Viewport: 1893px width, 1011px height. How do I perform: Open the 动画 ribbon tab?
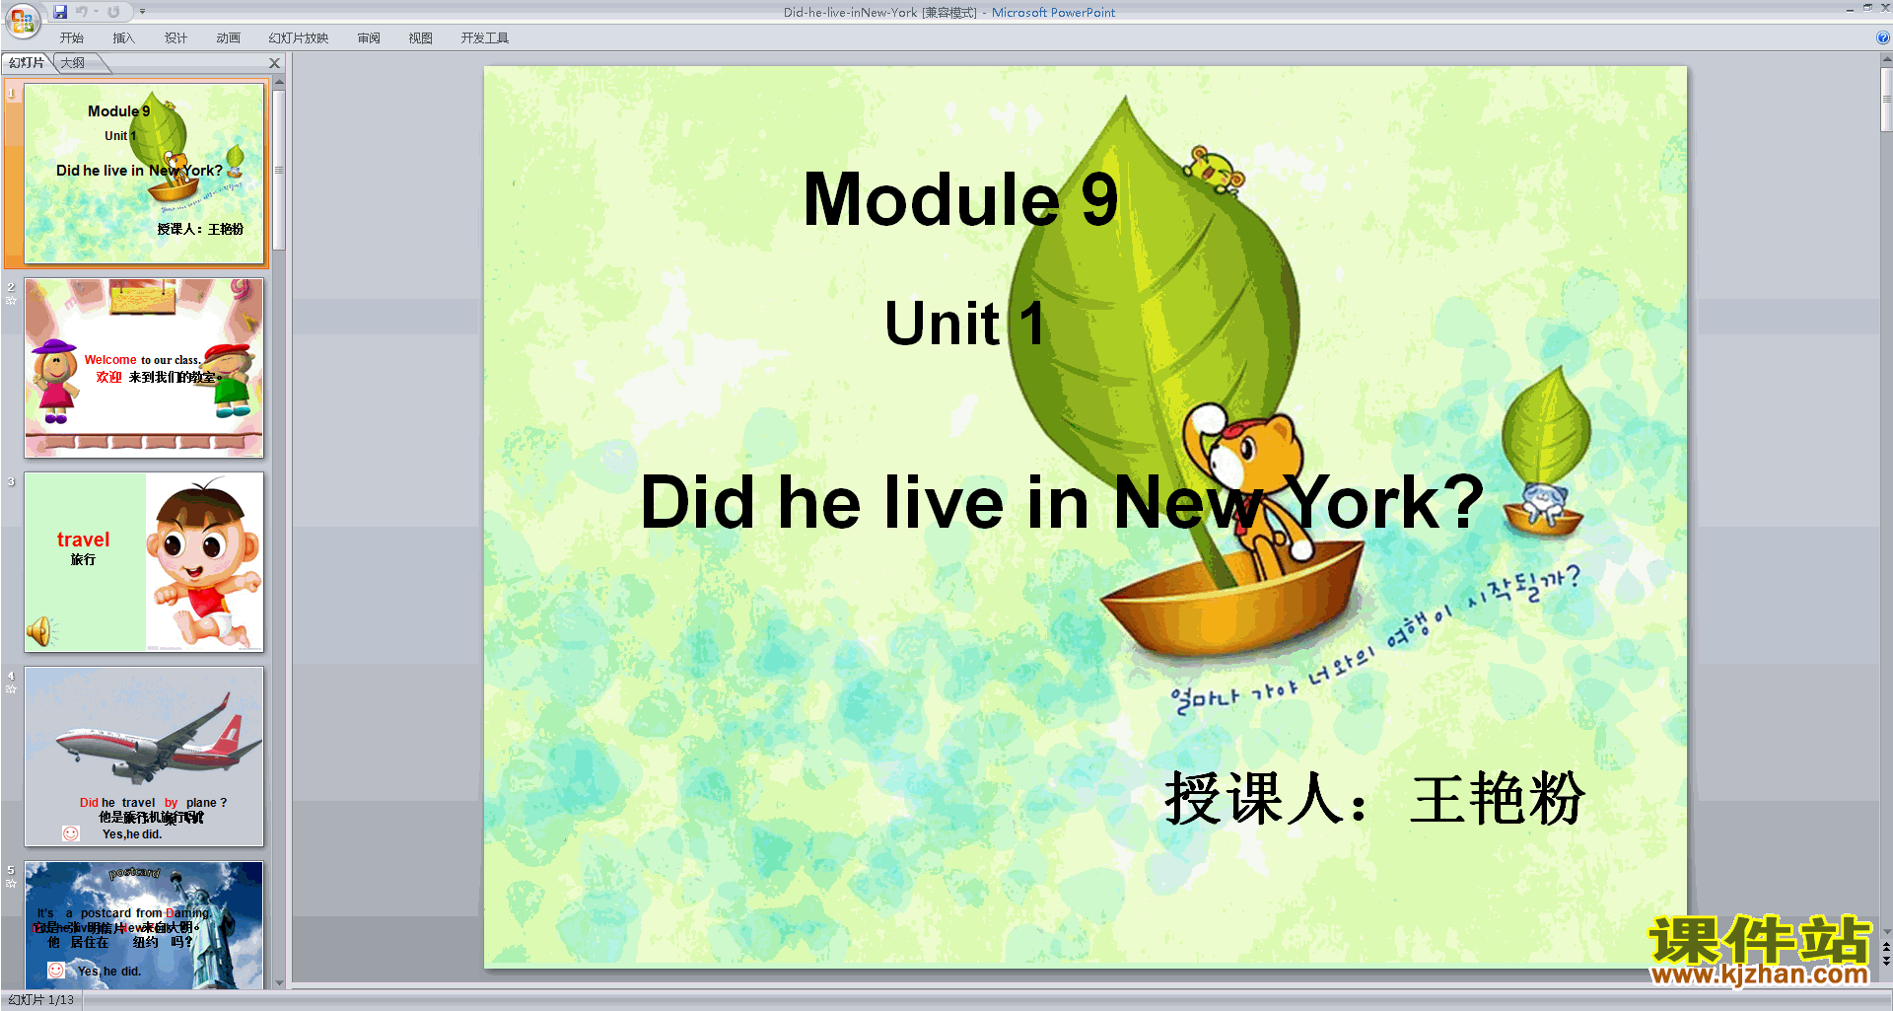coord(228,38)
